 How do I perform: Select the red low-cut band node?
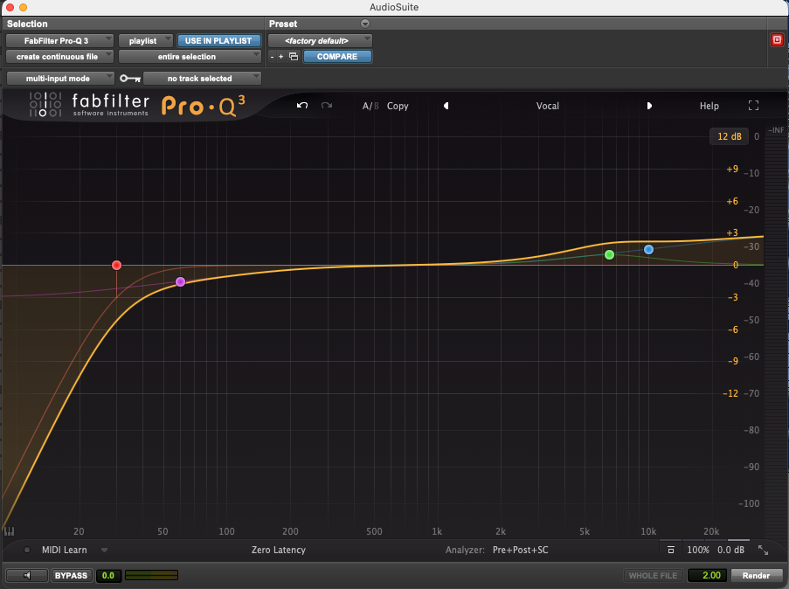point(116,266)
